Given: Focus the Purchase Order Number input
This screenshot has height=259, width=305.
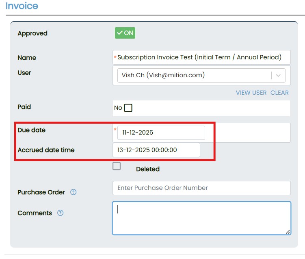Looking at the screenshot, I should coord(201,188).
